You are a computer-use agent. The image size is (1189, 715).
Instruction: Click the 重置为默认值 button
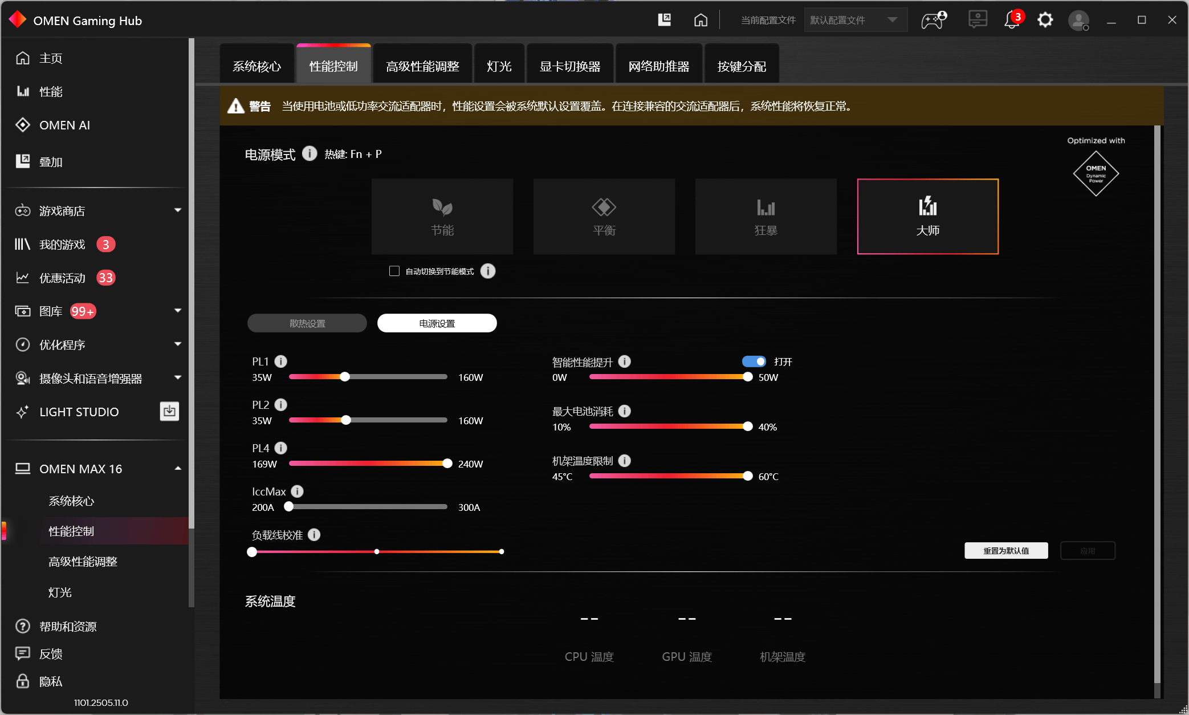coord(1005,551)
